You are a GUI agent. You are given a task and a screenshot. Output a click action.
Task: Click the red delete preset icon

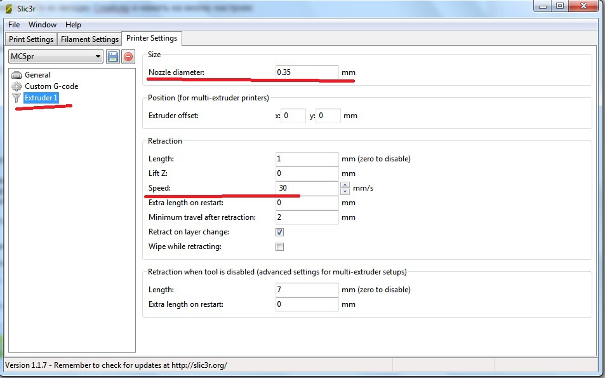click(128, 57)
